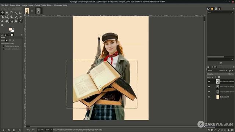Screen dimensions: 235x132
Task: Select the Smudge tool
Action: 7,21
